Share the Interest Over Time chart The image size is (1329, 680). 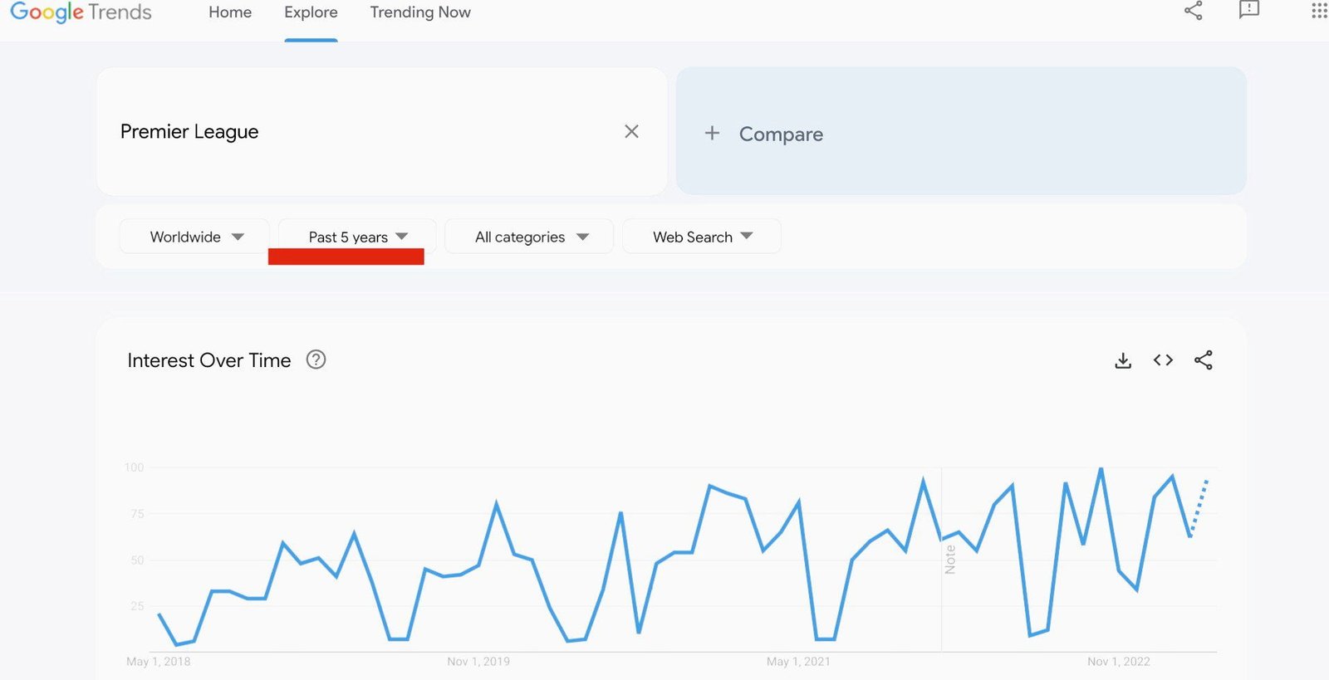tap(1204, 360)
